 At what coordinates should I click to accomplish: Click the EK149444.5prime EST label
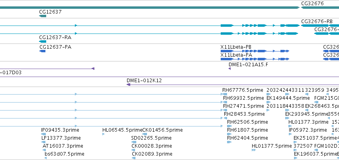pyautogui.click(x=288, y=98)
